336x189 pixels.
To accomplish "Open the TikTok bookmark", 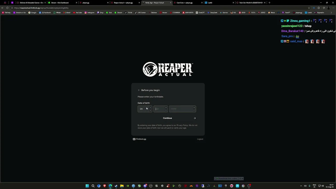I will 129,13.
